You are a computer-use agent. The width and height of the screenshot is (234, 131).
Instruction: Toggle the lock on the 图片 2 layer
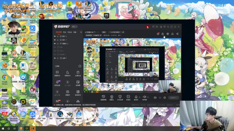58,36
